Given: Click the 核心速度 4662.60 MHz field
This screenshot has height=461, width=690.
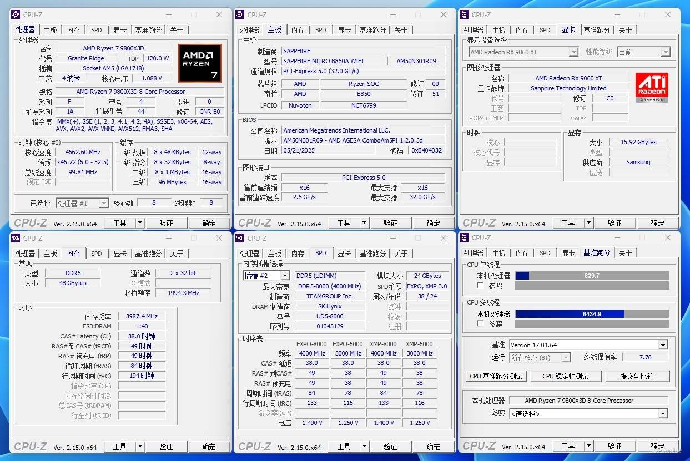Looking at the screenshot, I should [x=83, y=152].
